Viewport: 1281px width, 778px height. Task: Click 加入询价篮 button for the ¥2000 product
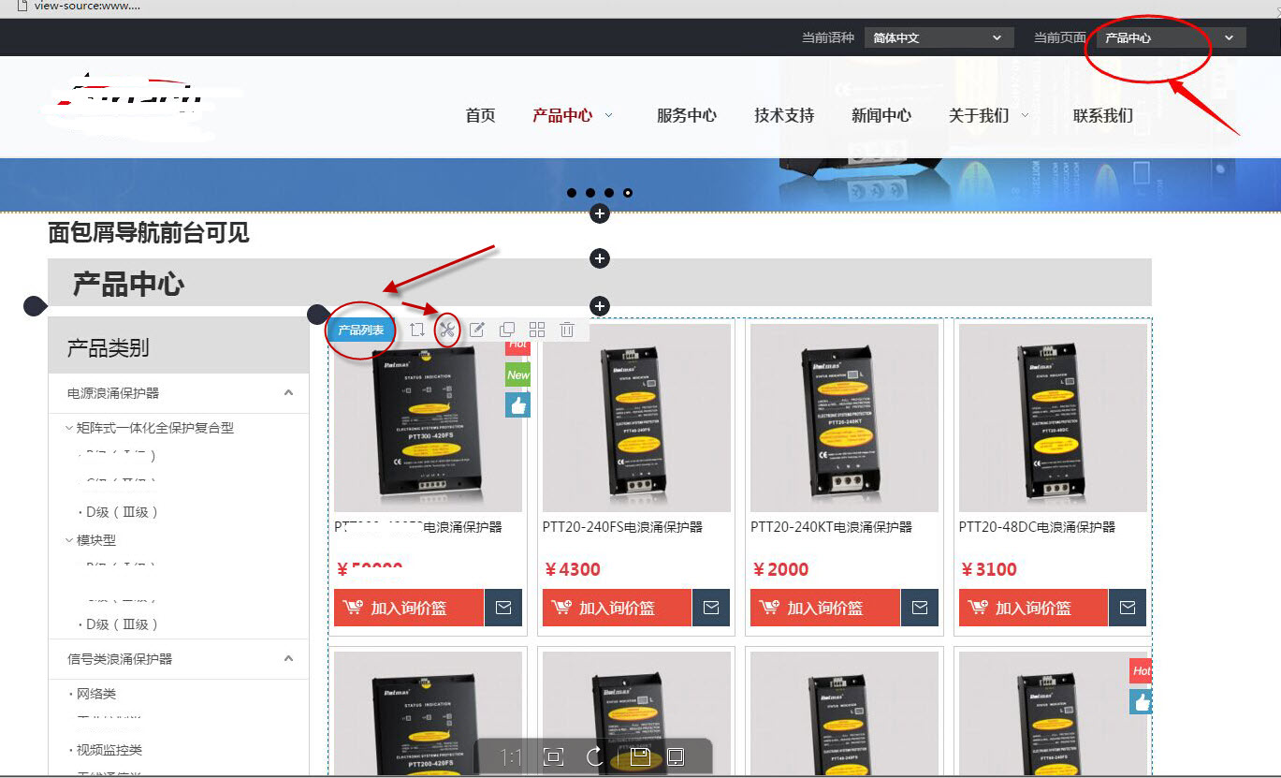pos(824,608)
